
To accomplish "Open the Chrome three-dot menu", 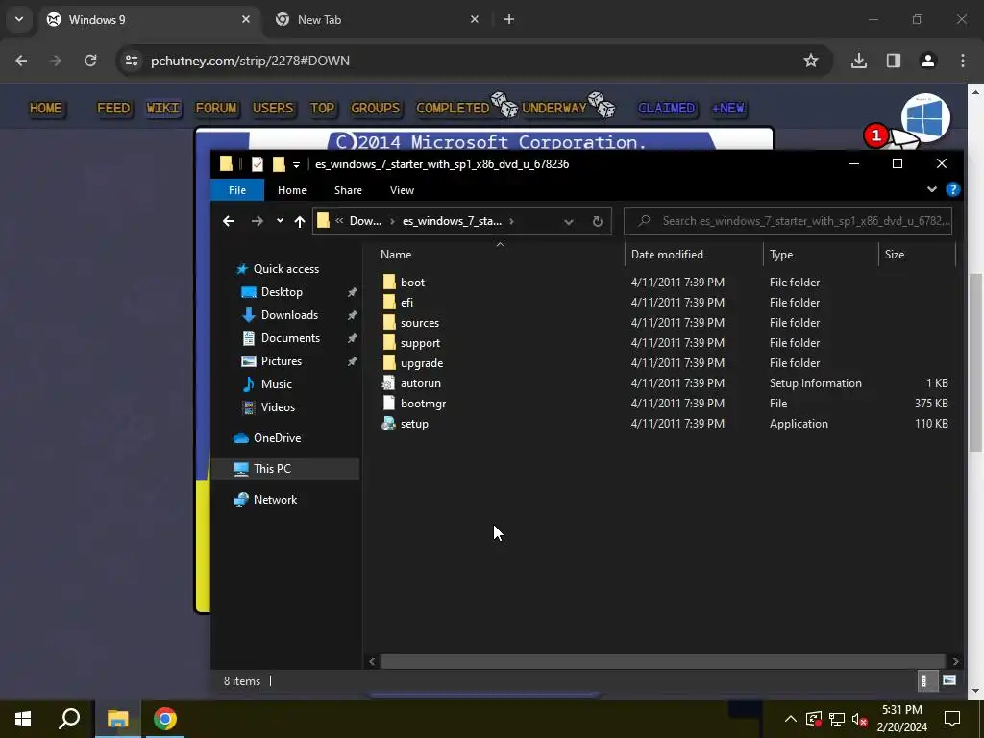I will [x=962, y=61].
